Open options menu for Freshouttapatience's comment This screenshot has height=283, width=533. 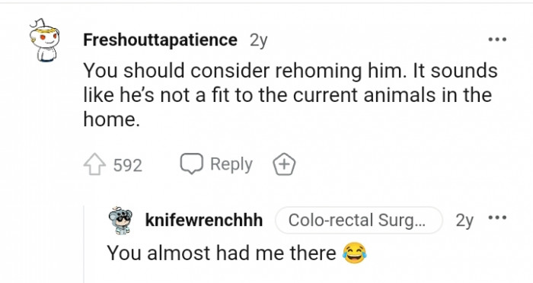(497, 40)
